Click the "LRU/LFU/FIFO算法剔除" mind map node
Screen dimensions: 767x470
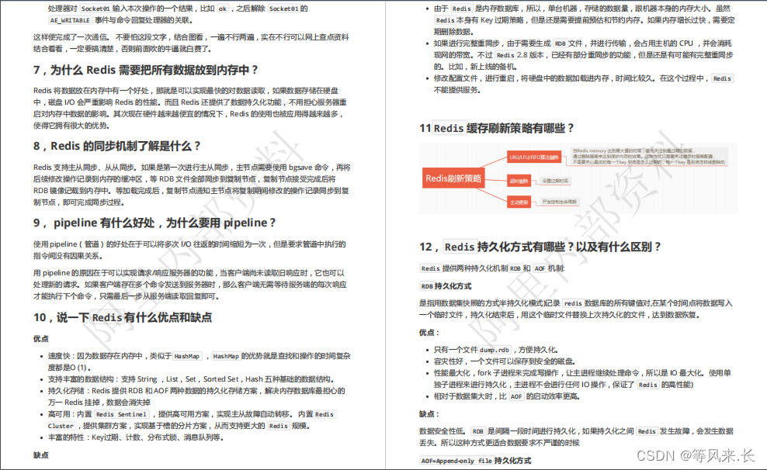(x=533, y=157)
